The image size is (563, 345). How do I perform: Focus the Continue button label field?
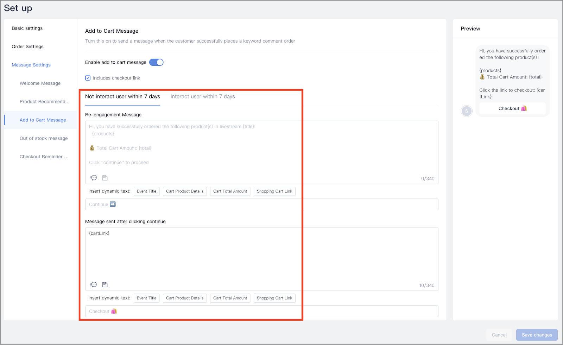[x=262, y=204]
